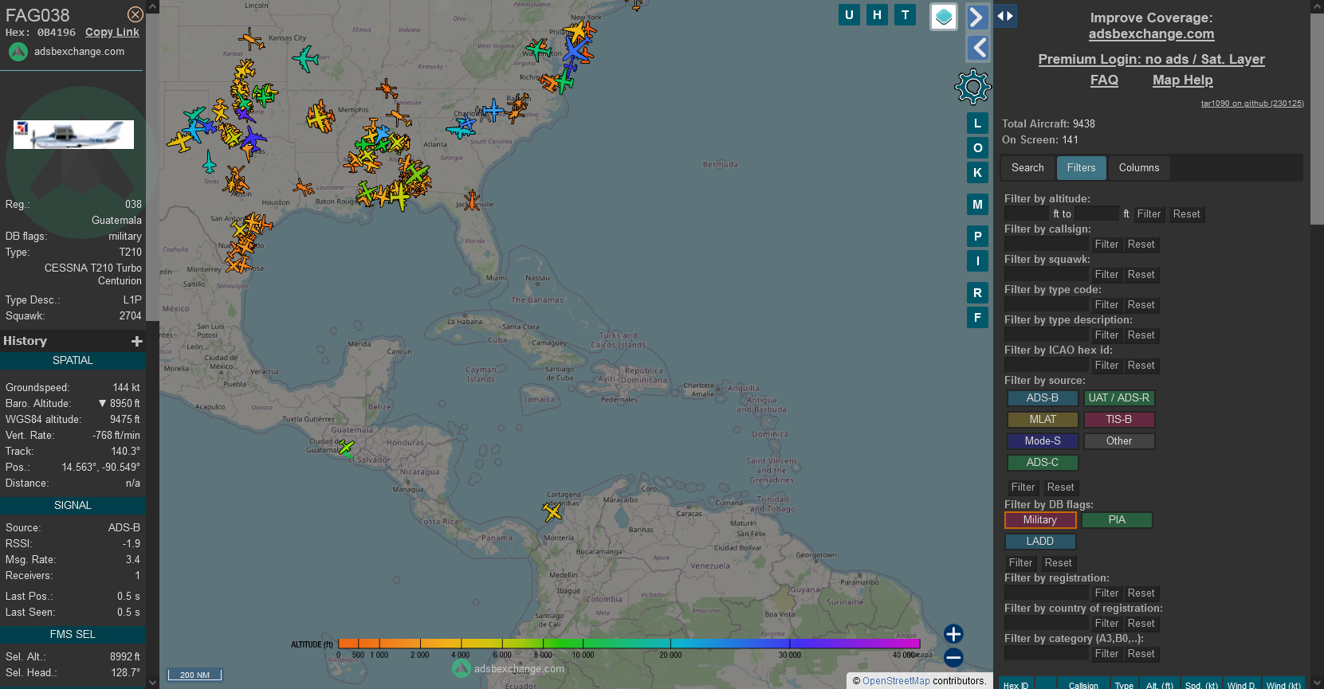Click the minimum altitude input field
Screen dimensions: 1324x689
[x=1027, y=214]
